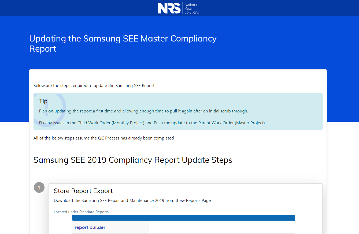Click the 'Located under Standard Reports' caption
This screenshot has height=234, width=359.
tap(81, 212)
